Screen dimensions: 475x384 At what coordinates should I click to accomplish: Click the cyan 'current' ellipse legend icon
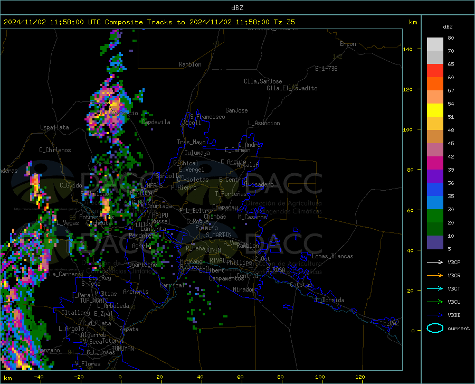pos(435,328)
